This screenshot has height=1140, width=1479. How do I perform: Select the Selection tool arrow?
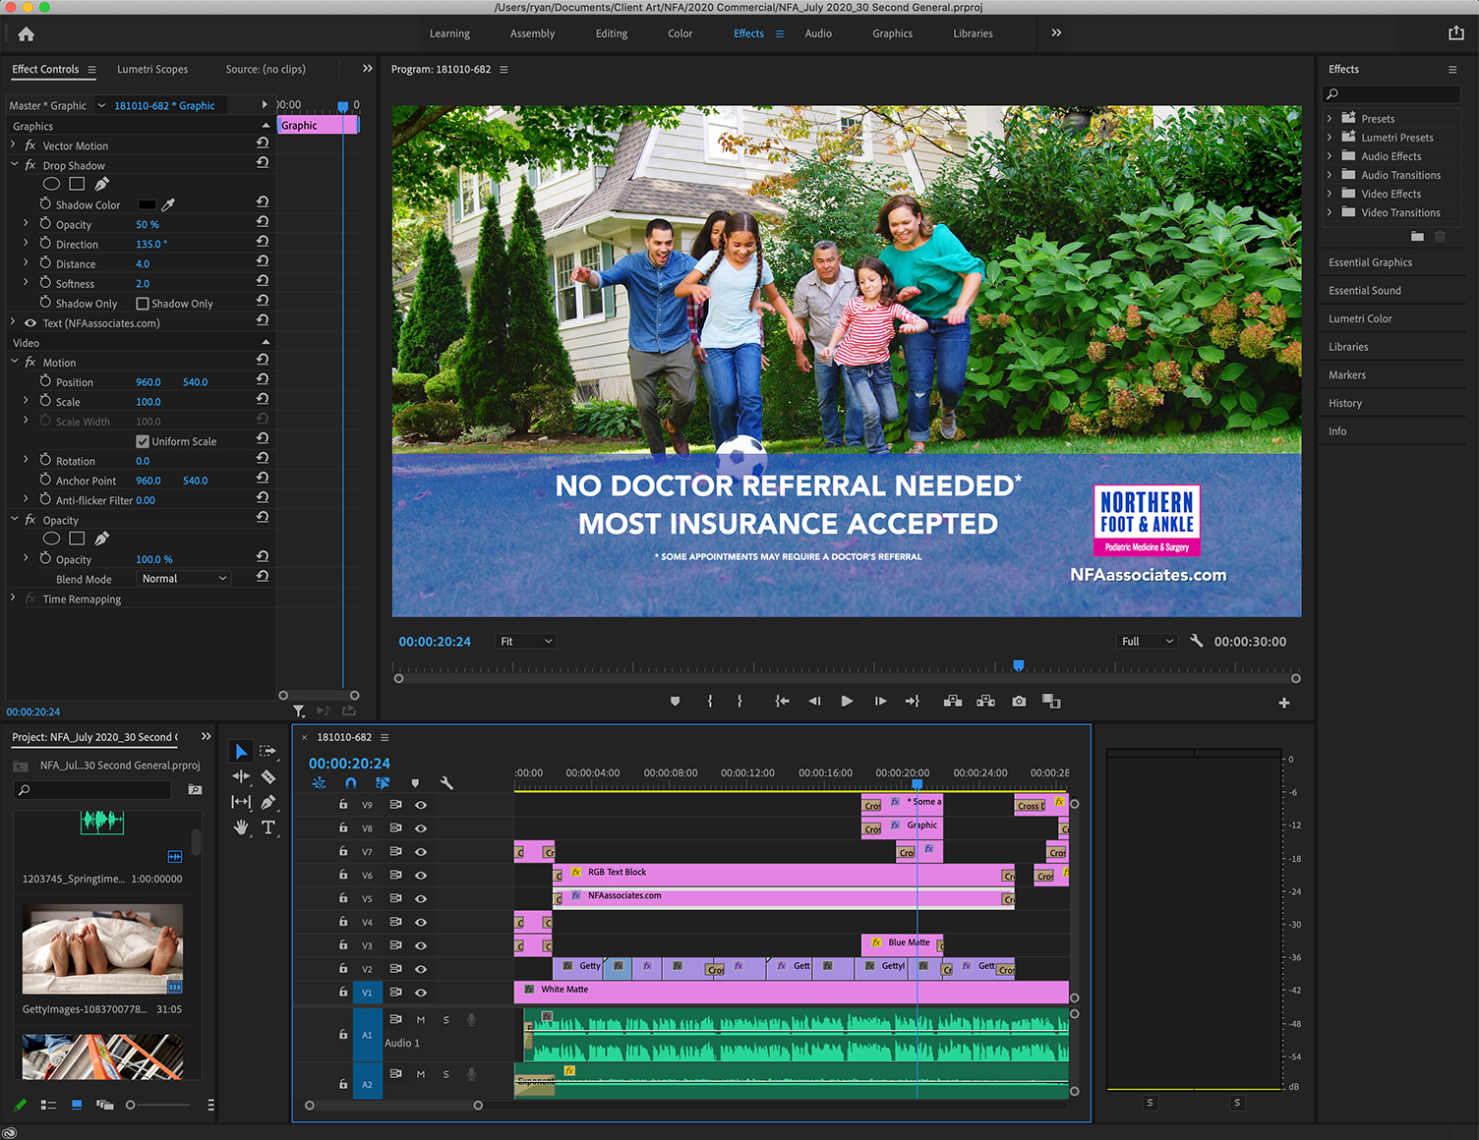pos(241,752)
